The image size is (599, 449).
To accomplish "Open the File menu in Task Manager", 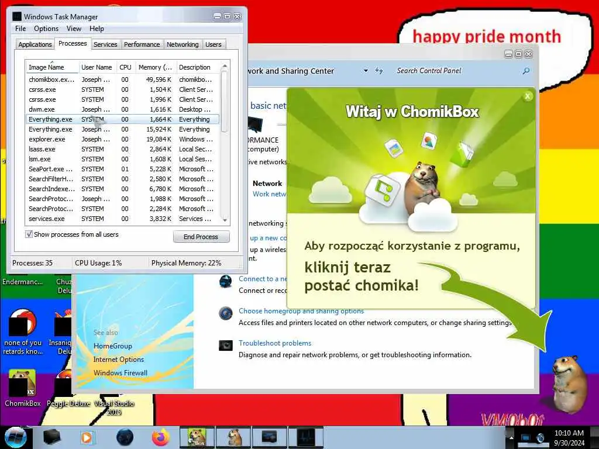I will click(x=20, y=29).
